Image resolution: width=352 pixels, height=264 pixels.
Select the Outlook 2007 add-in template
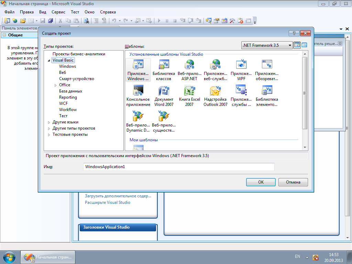215,96
